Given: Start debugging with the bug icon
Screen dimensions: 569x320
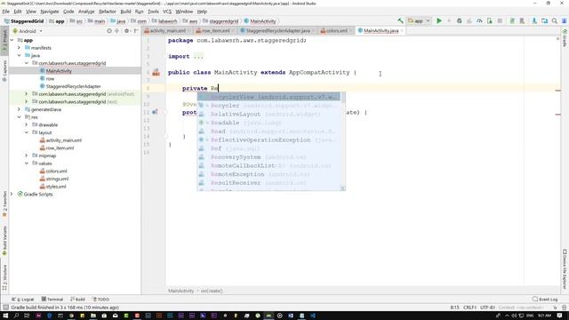Looking at the screenshot, I should click(459, 21).
